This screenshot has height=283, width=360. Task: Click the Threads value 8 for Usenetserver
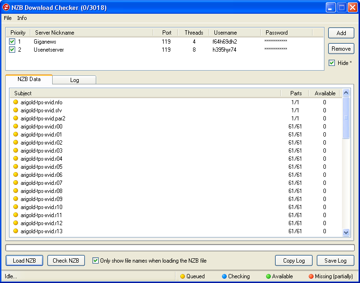point(194,50)
